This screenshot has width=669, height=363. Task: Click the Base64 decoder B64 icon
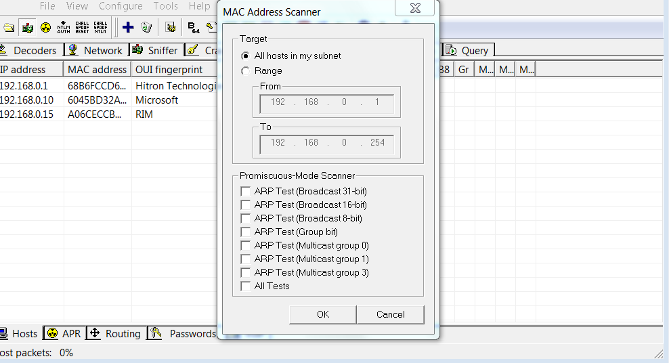[x=193, y=28]
